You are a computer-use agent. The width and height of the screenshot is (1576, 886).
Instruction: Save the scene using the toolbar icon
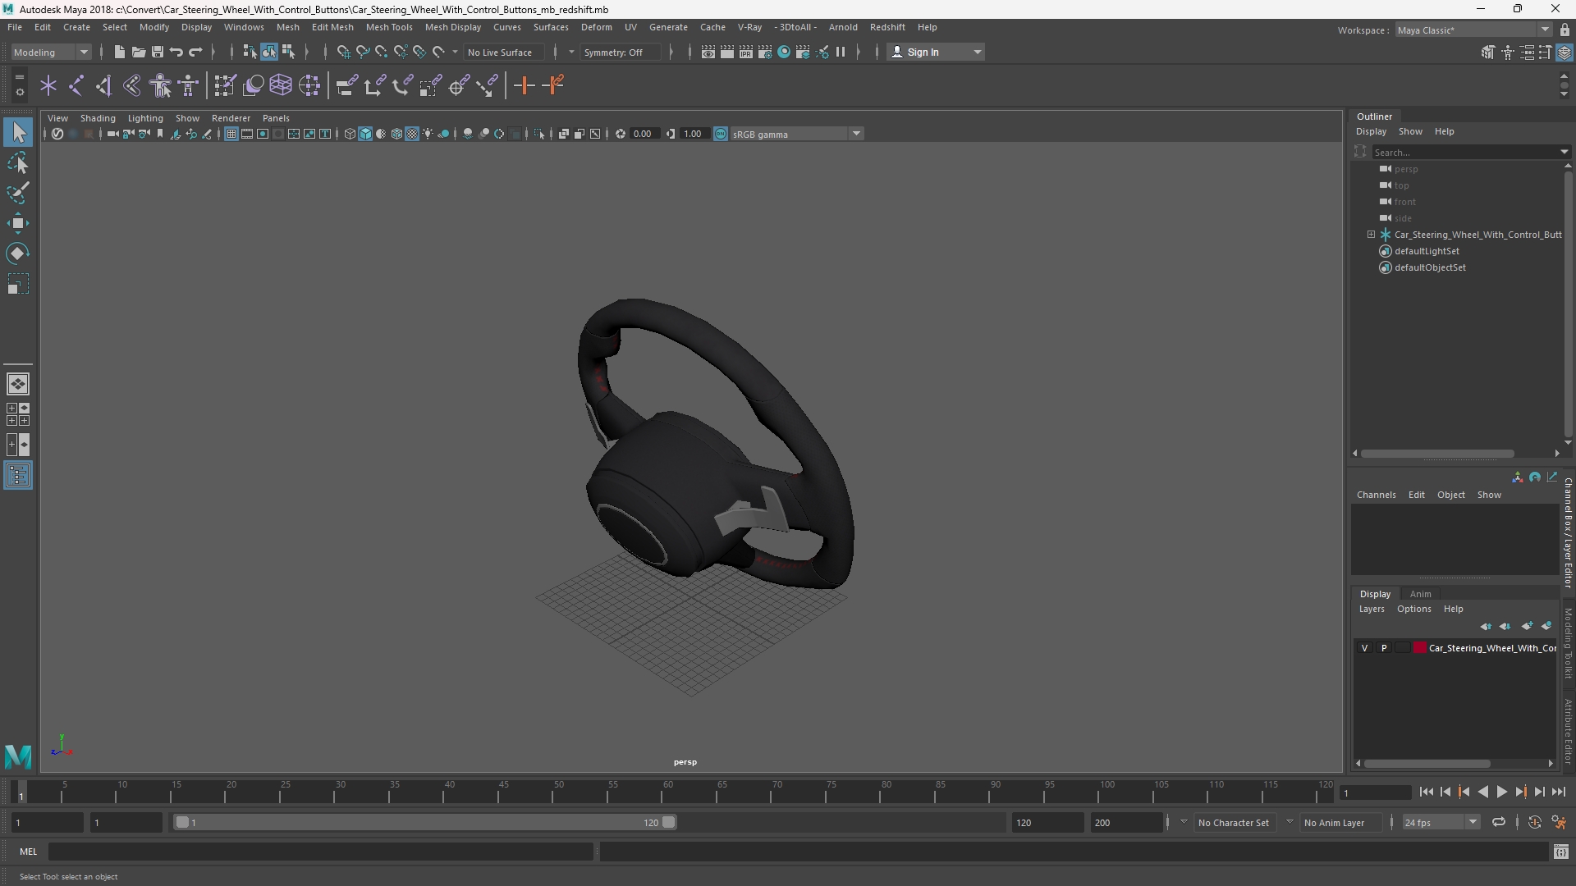[158, 53]
